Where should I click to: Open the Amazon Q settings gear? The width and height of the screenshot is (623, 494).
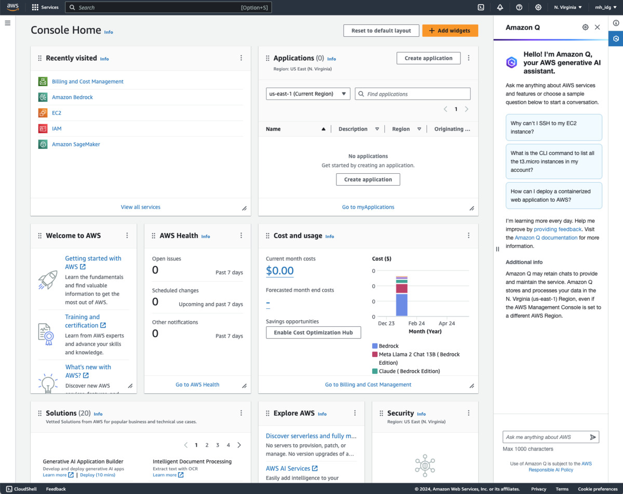(585, 27)
